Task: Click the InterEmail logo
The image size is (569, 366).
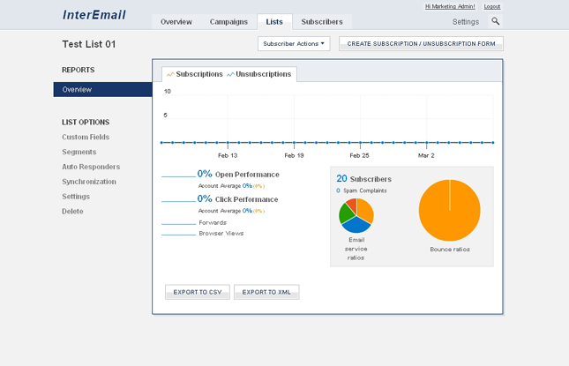Action: (x=94, y=15)
